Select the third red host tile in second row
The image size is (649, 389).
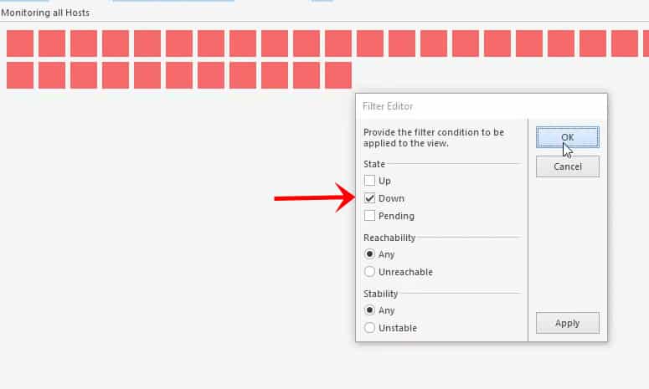click(84, 75)
